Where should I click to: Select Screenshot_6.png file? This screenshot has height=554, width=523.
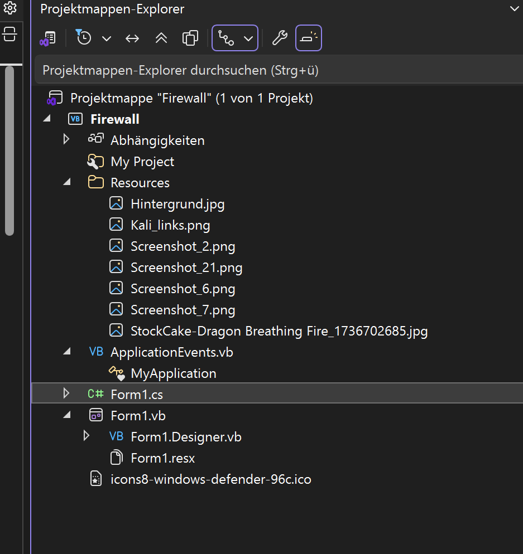(x=183, y=289)
